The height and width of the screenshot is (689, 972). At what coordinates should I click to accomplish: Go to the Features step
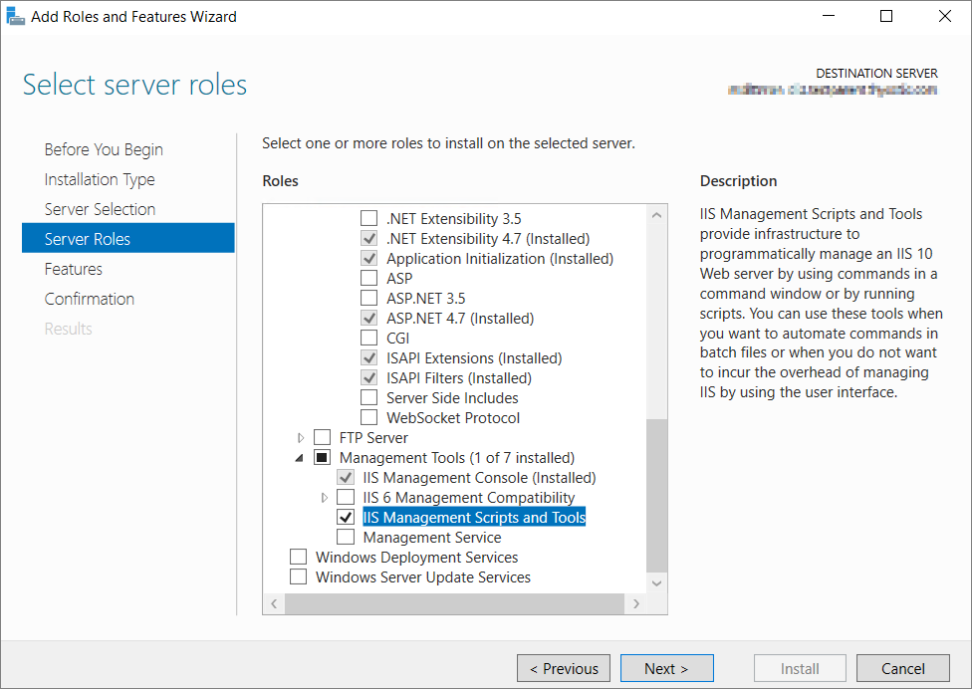click(x=74, y=269)
